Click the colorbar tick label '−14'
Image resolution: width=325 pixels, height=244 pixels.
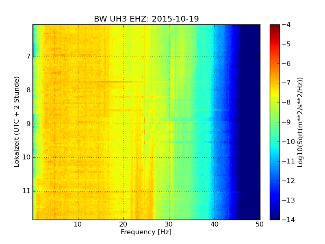288,220
